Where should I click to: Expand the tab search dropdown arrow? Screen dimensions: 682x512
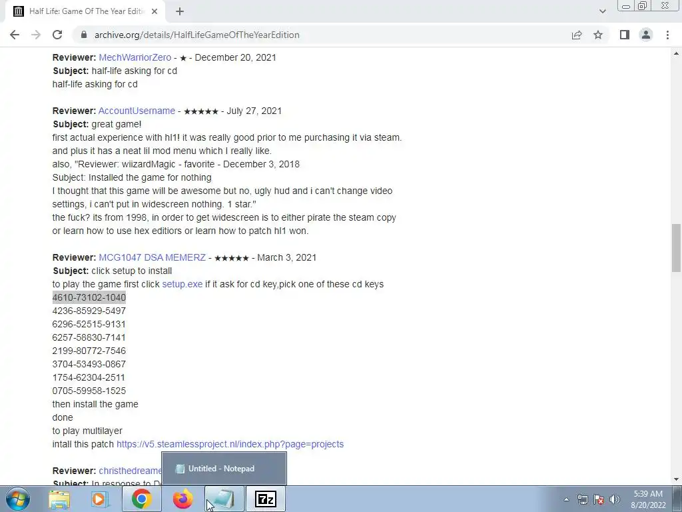coord(602,11)
